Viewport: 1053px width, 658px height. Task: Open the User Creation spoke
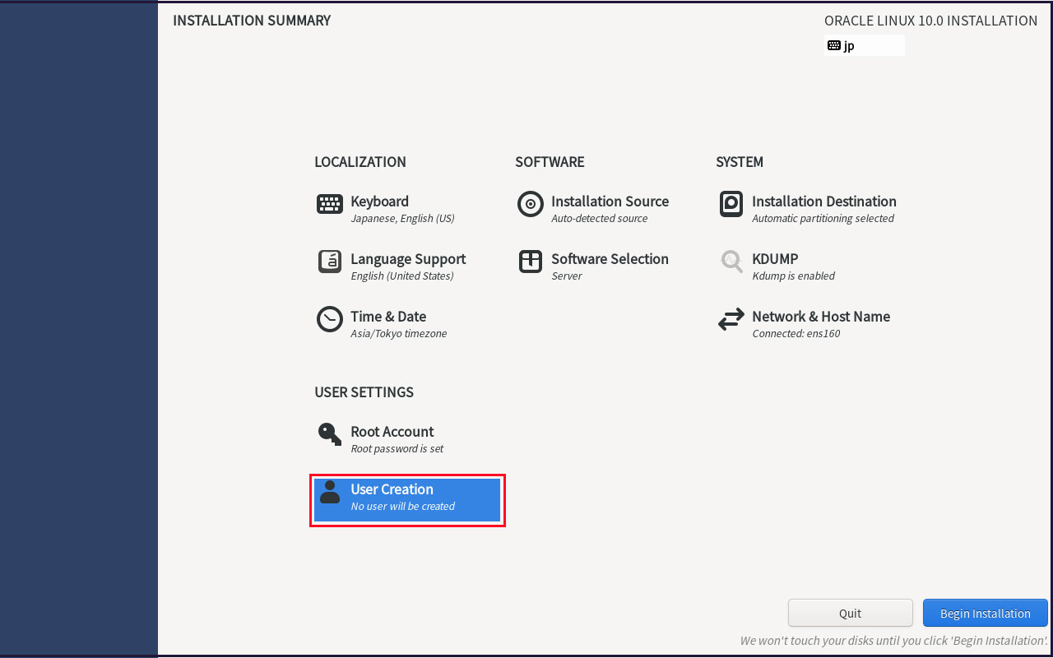tap(407, 499)
